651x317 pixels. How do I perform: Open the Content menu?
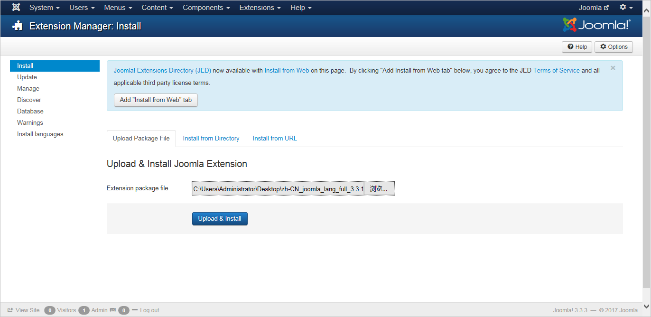pos(158,8)
